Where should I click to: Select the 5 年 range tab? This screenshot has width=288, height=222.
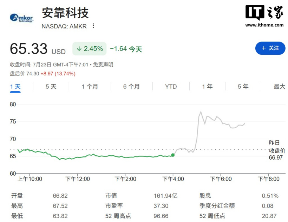(243, 87)
